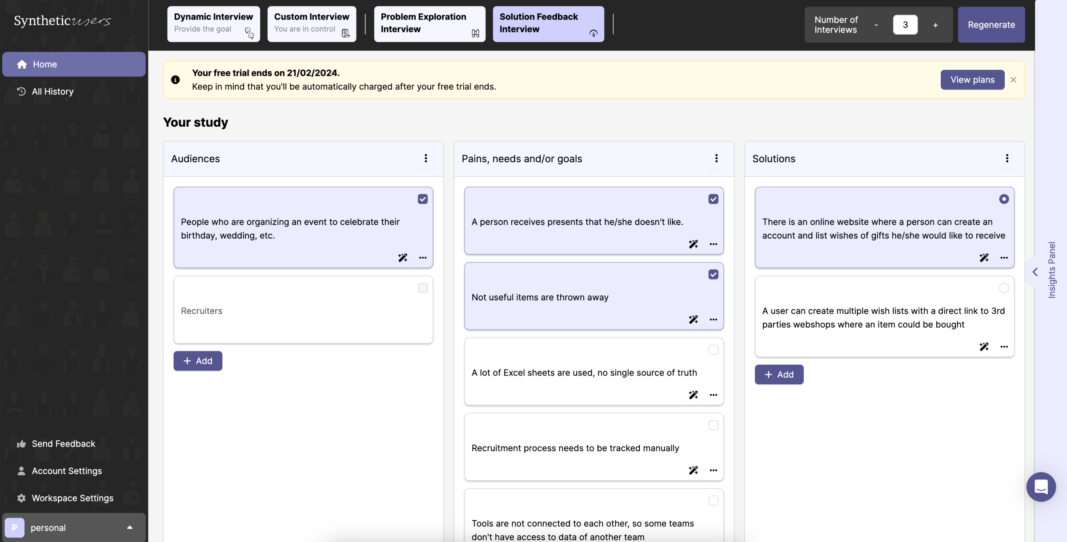Uncheck 'receives presents he/she doesn't like' checkbox
The height and width of the screenshot is (542, 1067).
(713, 199)
